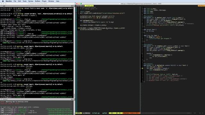Click 'aborting due to previous error' in lower terminal
Viewport: 205px width, 115px height.
tap(17, 102)
